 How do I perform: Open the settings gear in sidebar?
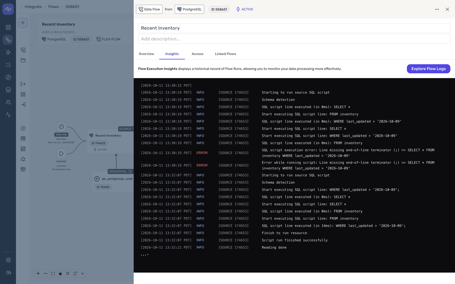[x=8, y=260]
